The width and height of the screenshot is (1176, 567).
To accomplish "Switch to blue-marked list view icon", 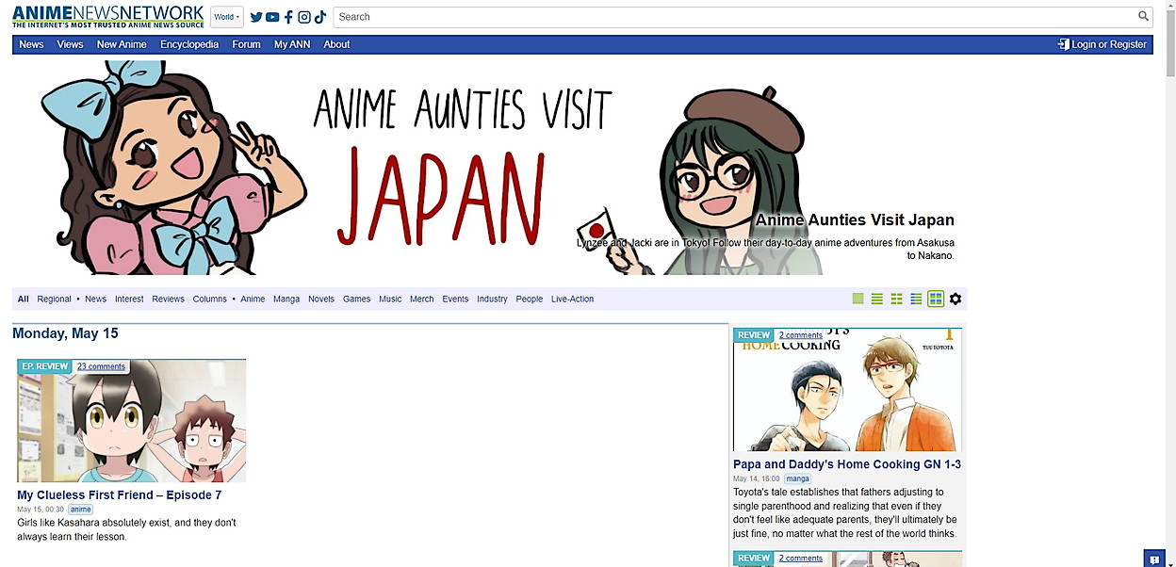I will (916, 299).
